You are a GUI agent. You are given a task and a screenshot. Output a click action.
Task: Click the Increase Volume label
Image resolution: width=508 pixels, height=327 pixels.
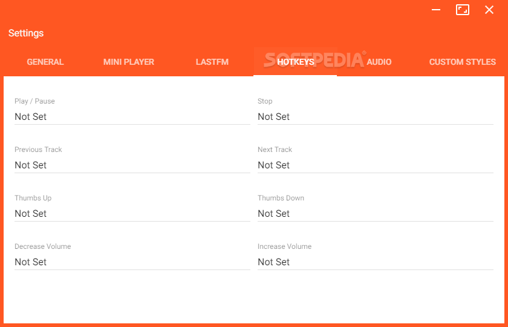pyautogui.click(x=284, y=246)
